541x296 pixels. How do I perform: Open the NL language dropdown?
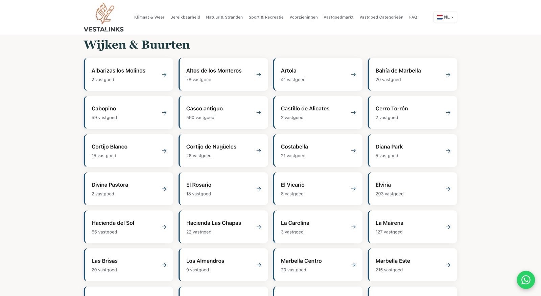click(x=445, y=17)
